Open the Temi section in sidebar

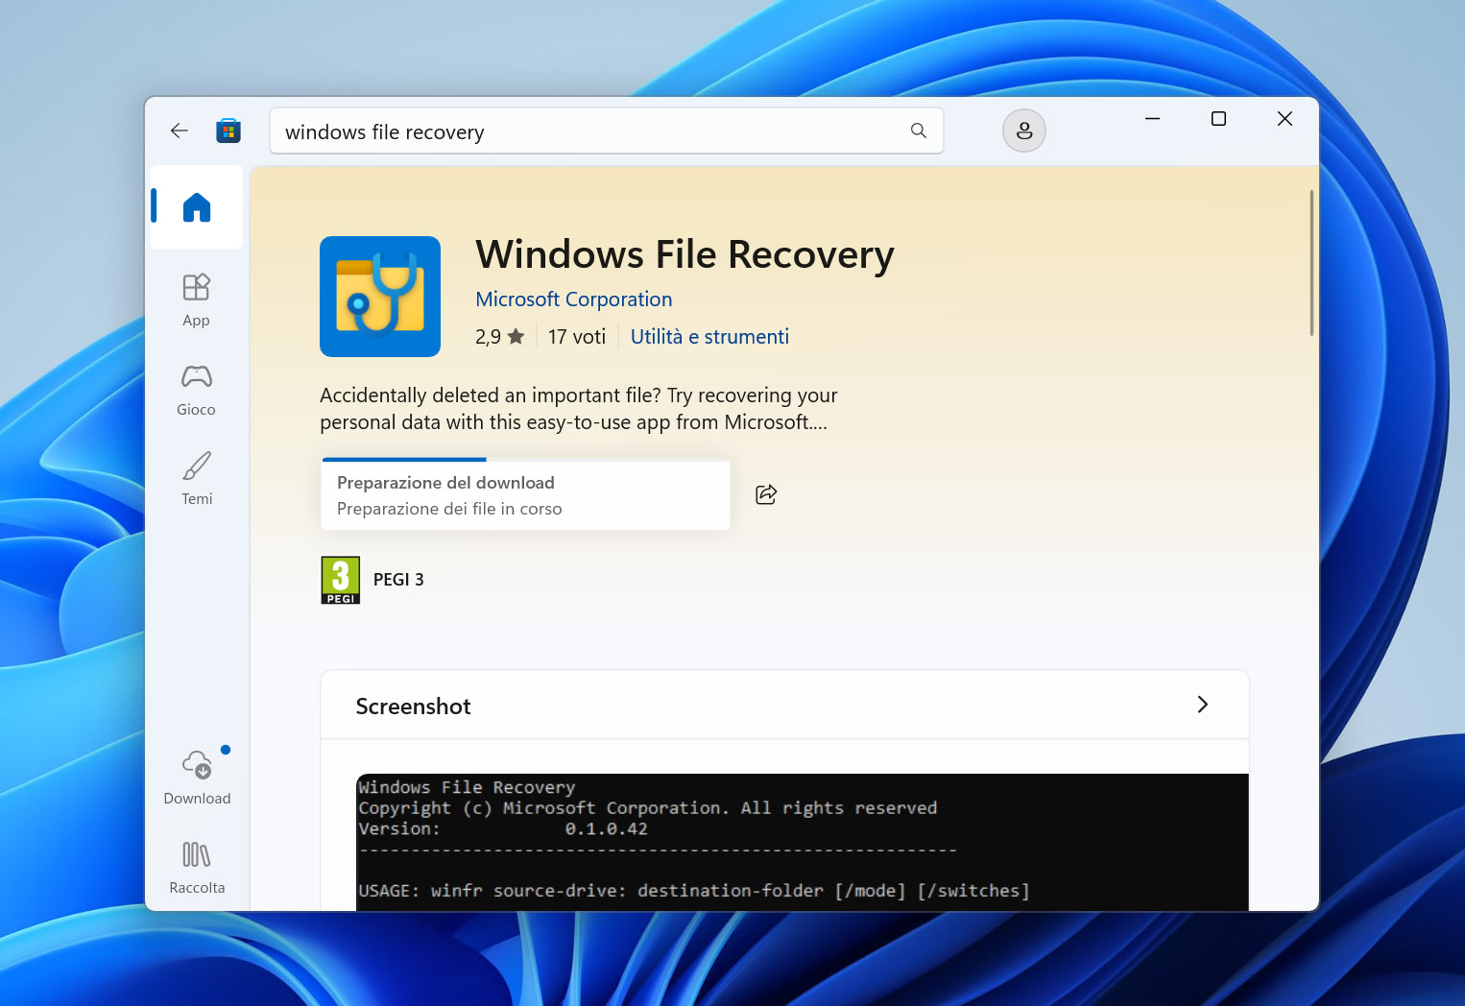(197, 479)
